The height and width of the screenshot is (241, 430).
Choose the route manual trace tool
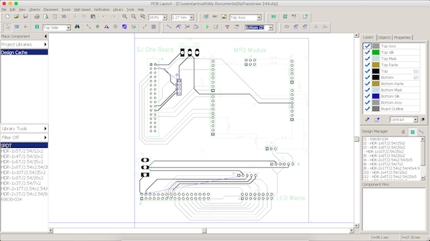[x=169, y=27]
